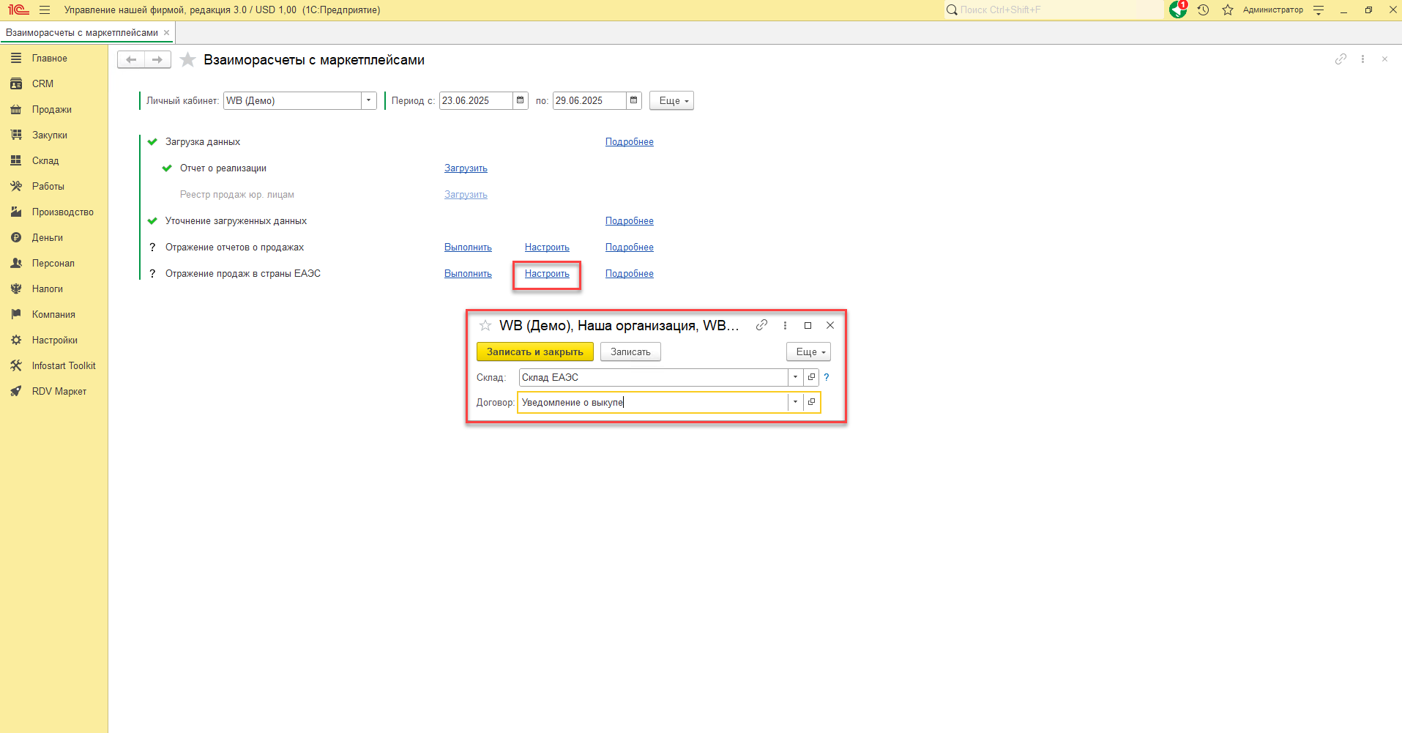This screenshot has height=733, width=1402.
Task: Click into the Договор input field
Action: click(652, 402)
